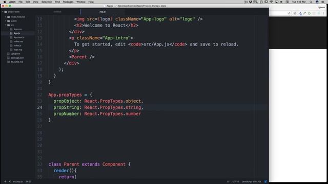This screenshot has height=184, width=328.
Task: Click bookmark star in browser window
Action: [289, 13]
